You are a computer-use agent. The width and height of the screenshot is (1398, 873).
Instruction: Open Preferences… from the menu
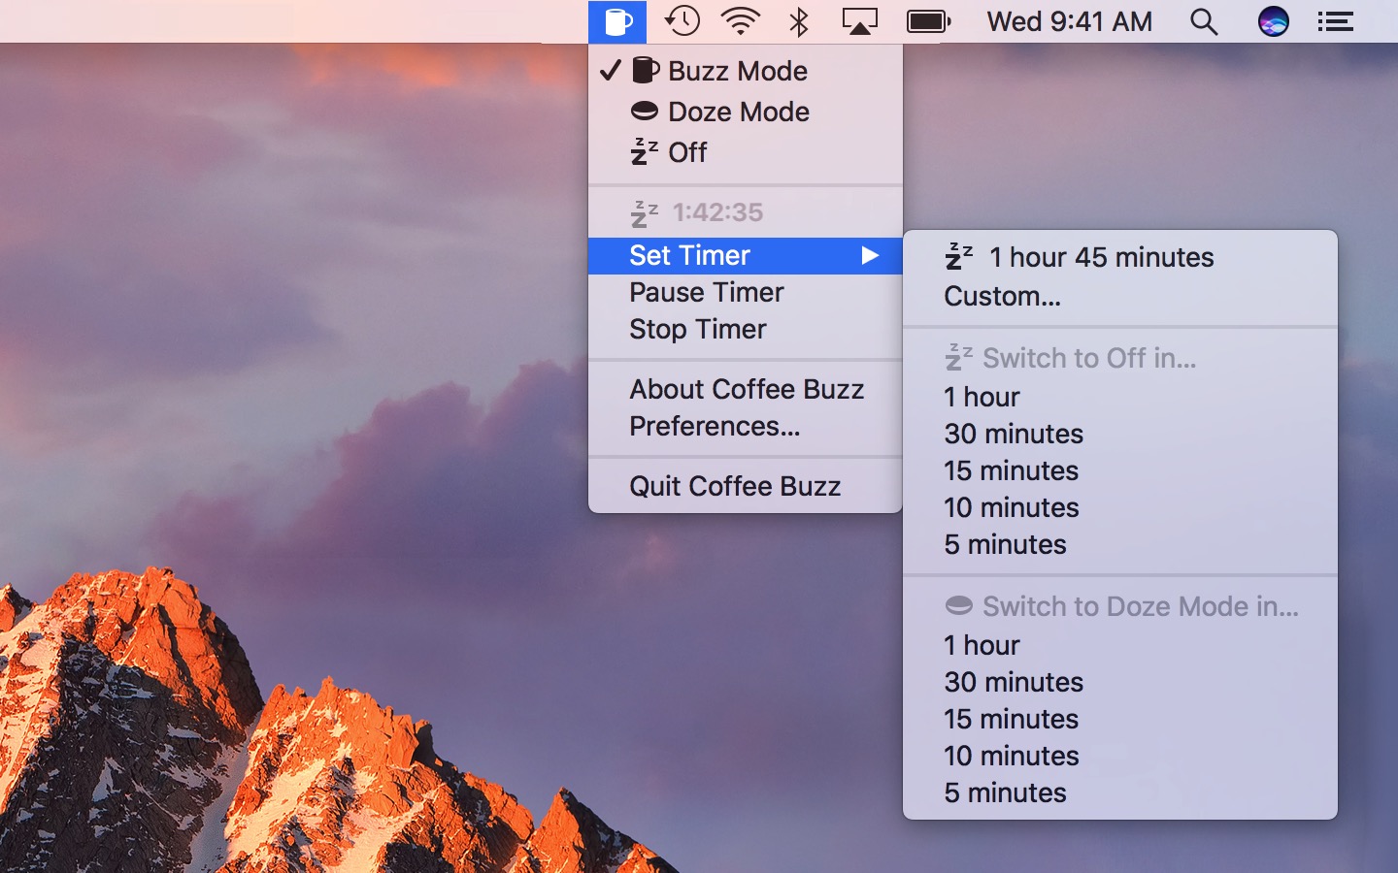715,426
